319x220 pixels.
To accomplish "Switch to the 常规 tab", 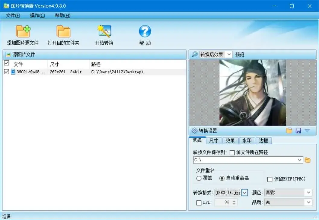I will pyautogui.click(x=197, y=140).
